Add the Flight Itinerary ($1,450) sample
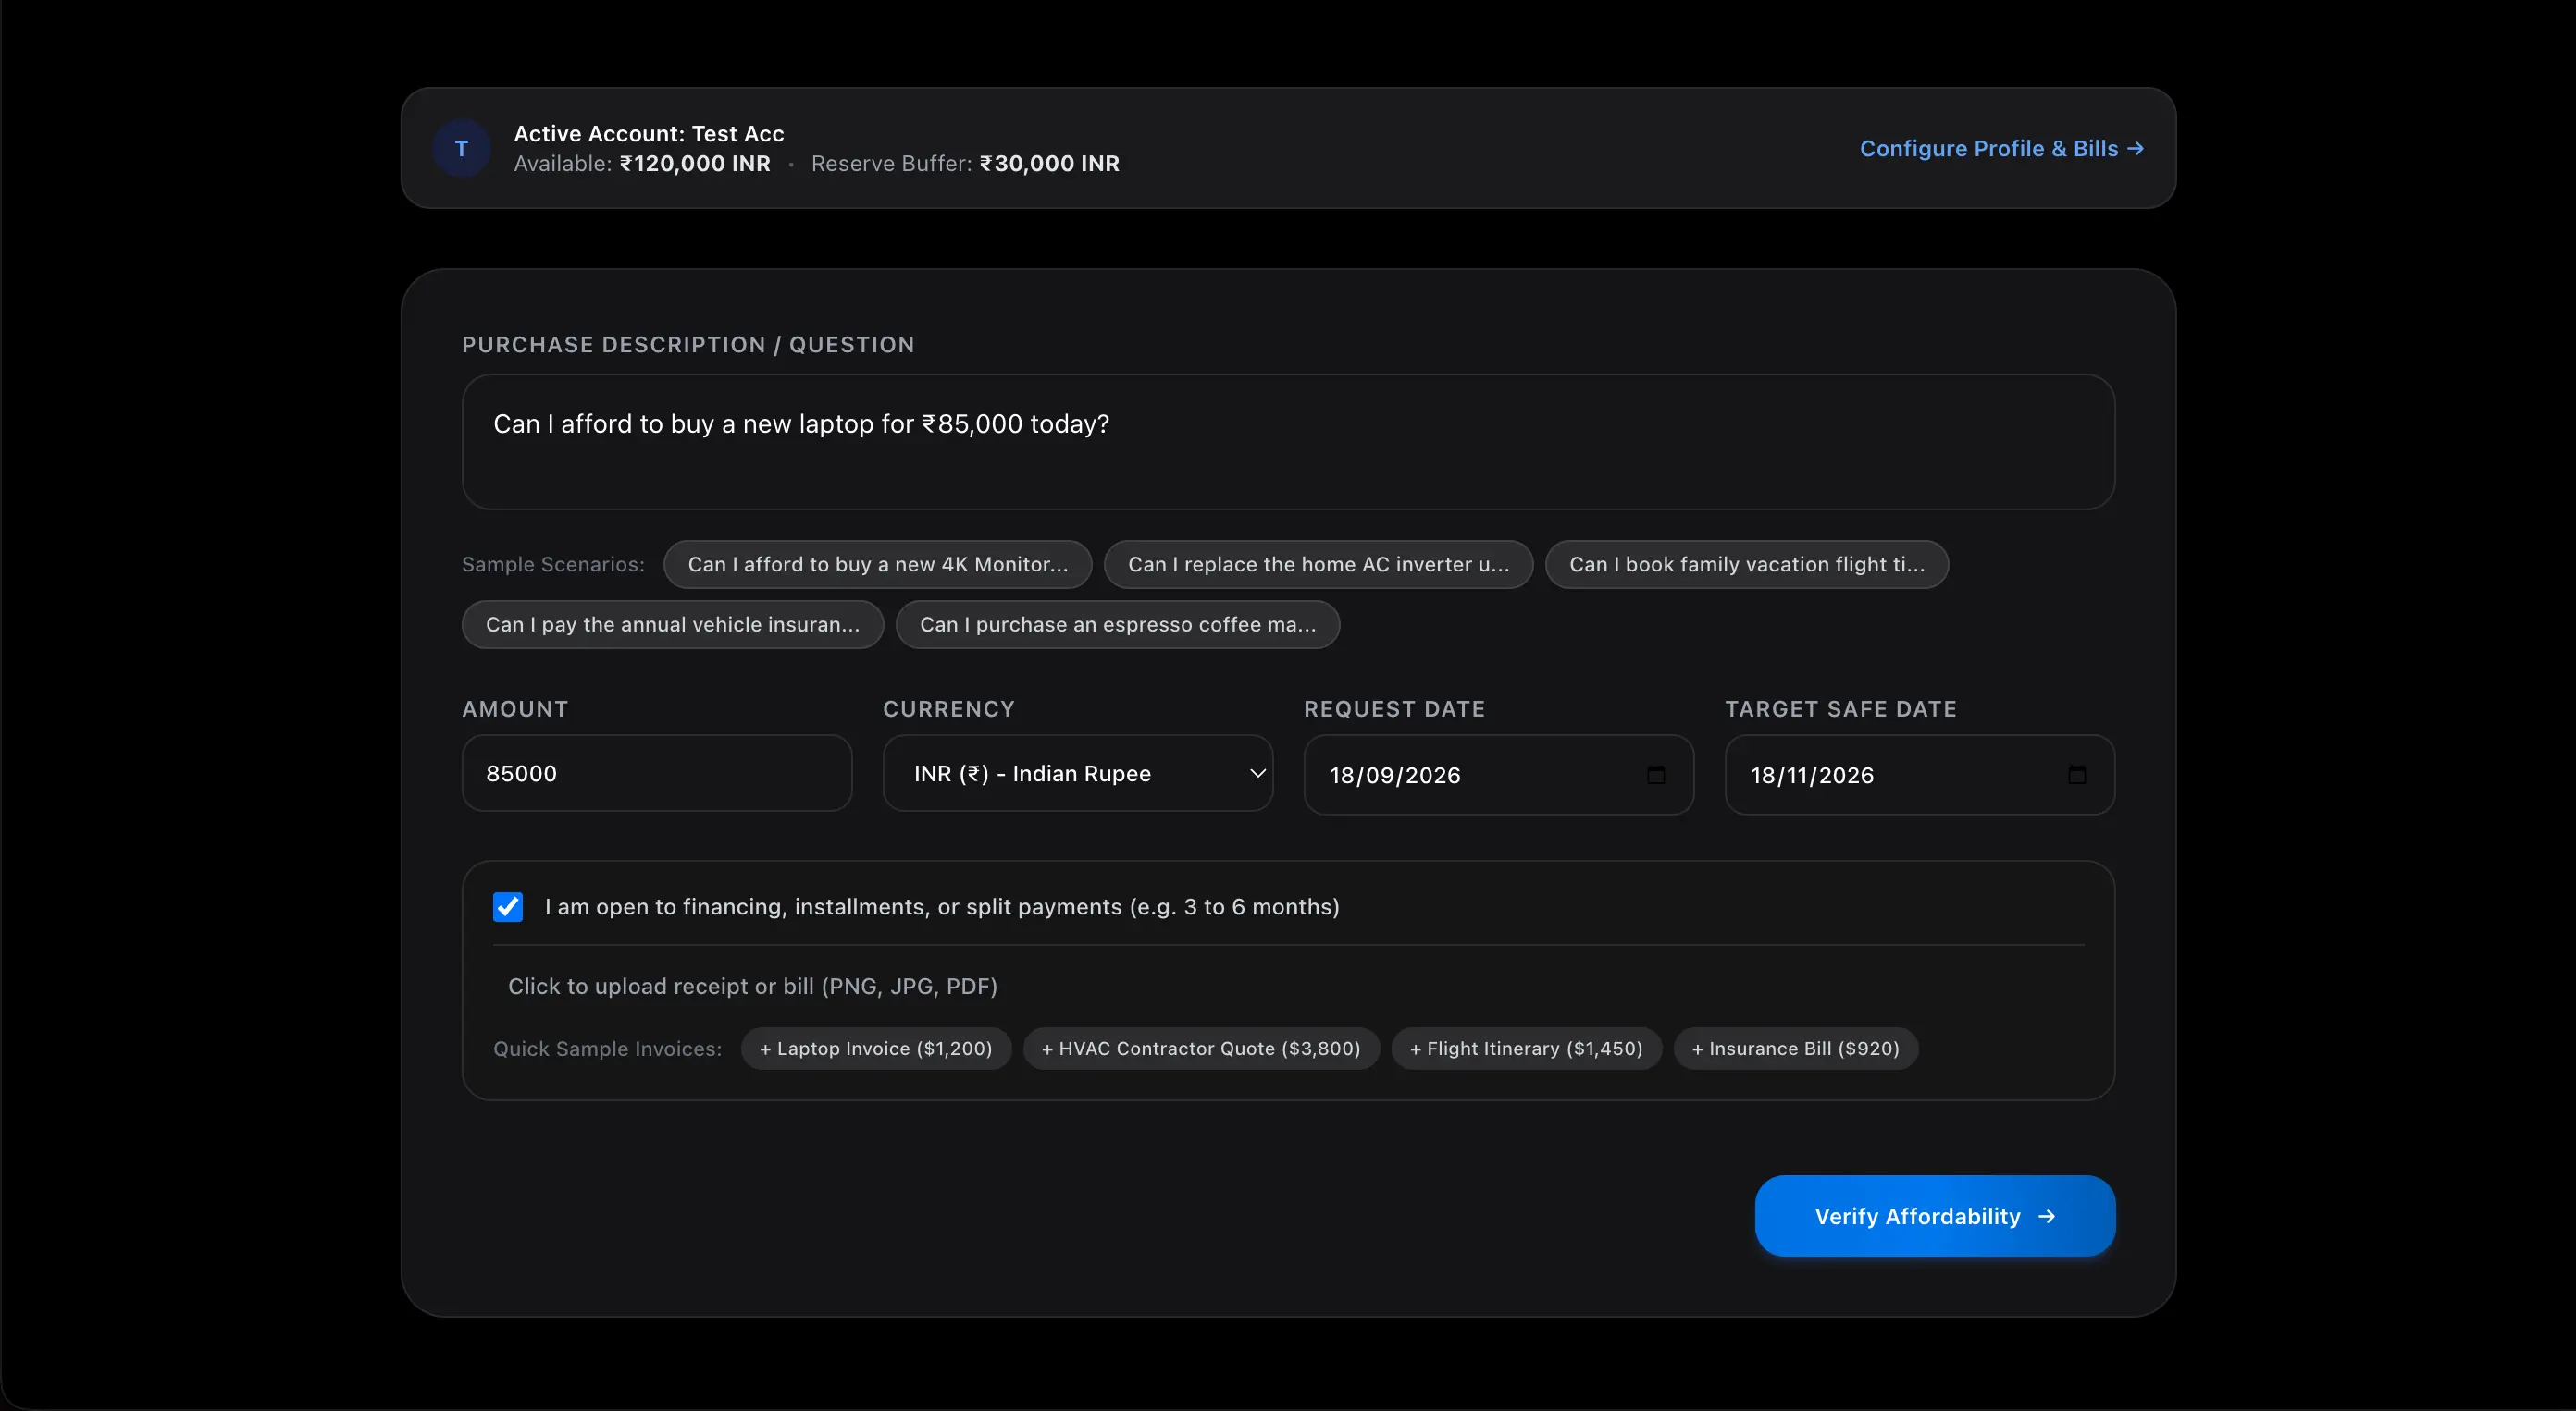 pos(1526,1049)
